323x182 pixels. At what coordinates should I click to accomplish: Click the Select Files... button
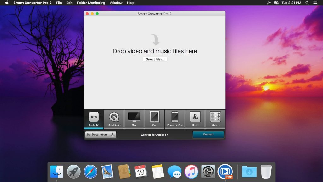(155, 59)
